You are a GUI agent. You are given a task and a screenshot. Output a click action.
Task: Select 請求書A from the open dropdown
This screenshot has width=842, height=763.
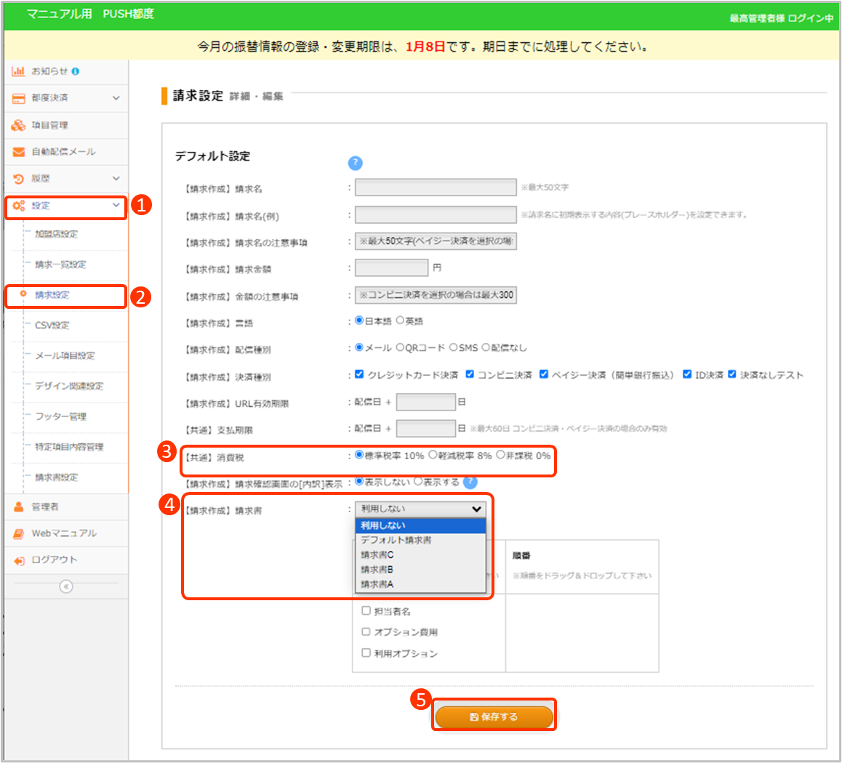click(378, 584)
